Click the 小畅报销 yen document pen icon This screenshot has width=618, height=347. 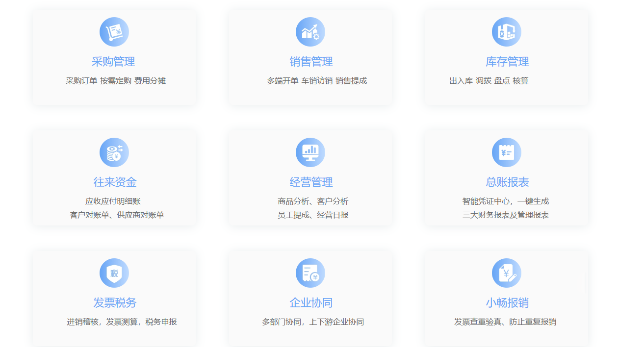[x=507, y=273]
